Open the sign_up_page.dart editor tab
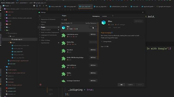The height and width of the screenshot is (97, 174). point(101,6)
